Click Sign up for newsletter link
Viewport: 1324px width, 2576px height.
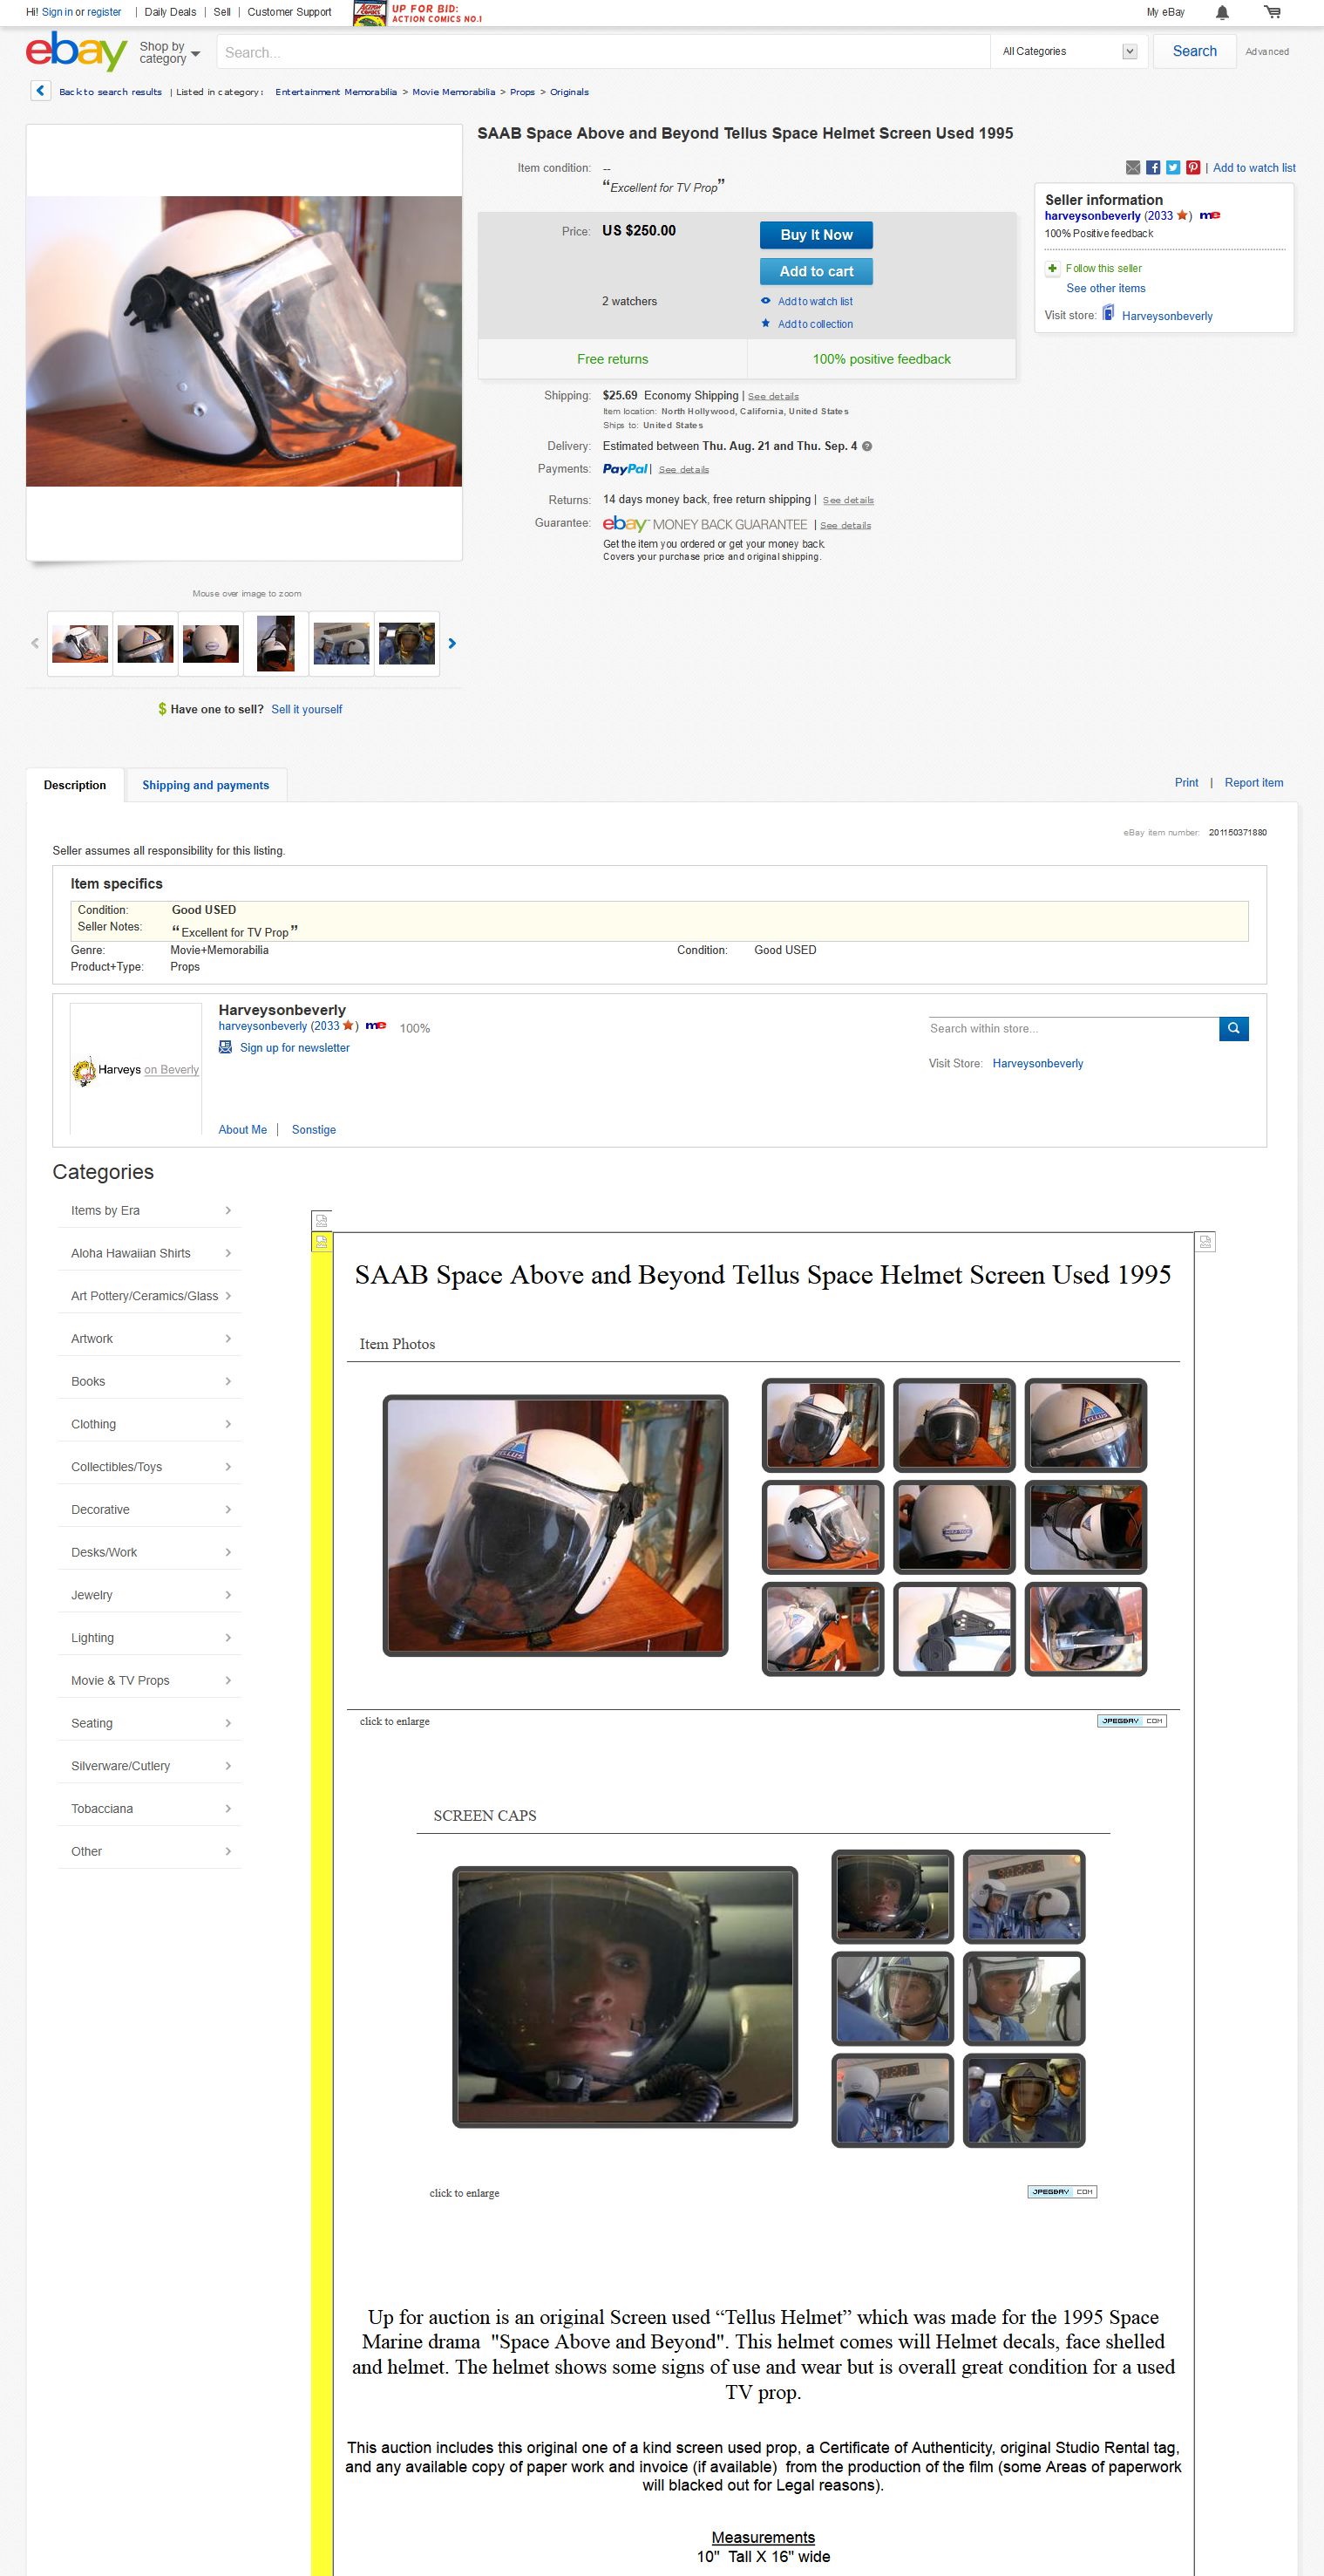click(x=295, y=1048)
